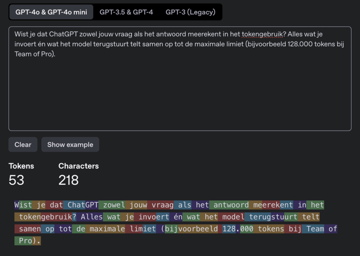Select the GPT-3.5 & GPT-4 tab
The width and height of the screenshot is (360, 256).
tap(126, 12)
